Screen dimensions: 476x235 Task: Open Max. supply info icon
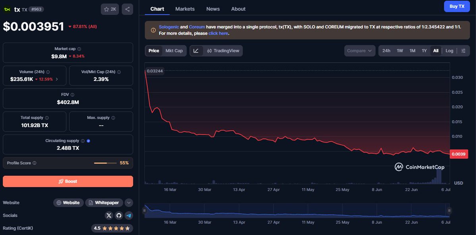pyautogui.click(x=113, y=118)
